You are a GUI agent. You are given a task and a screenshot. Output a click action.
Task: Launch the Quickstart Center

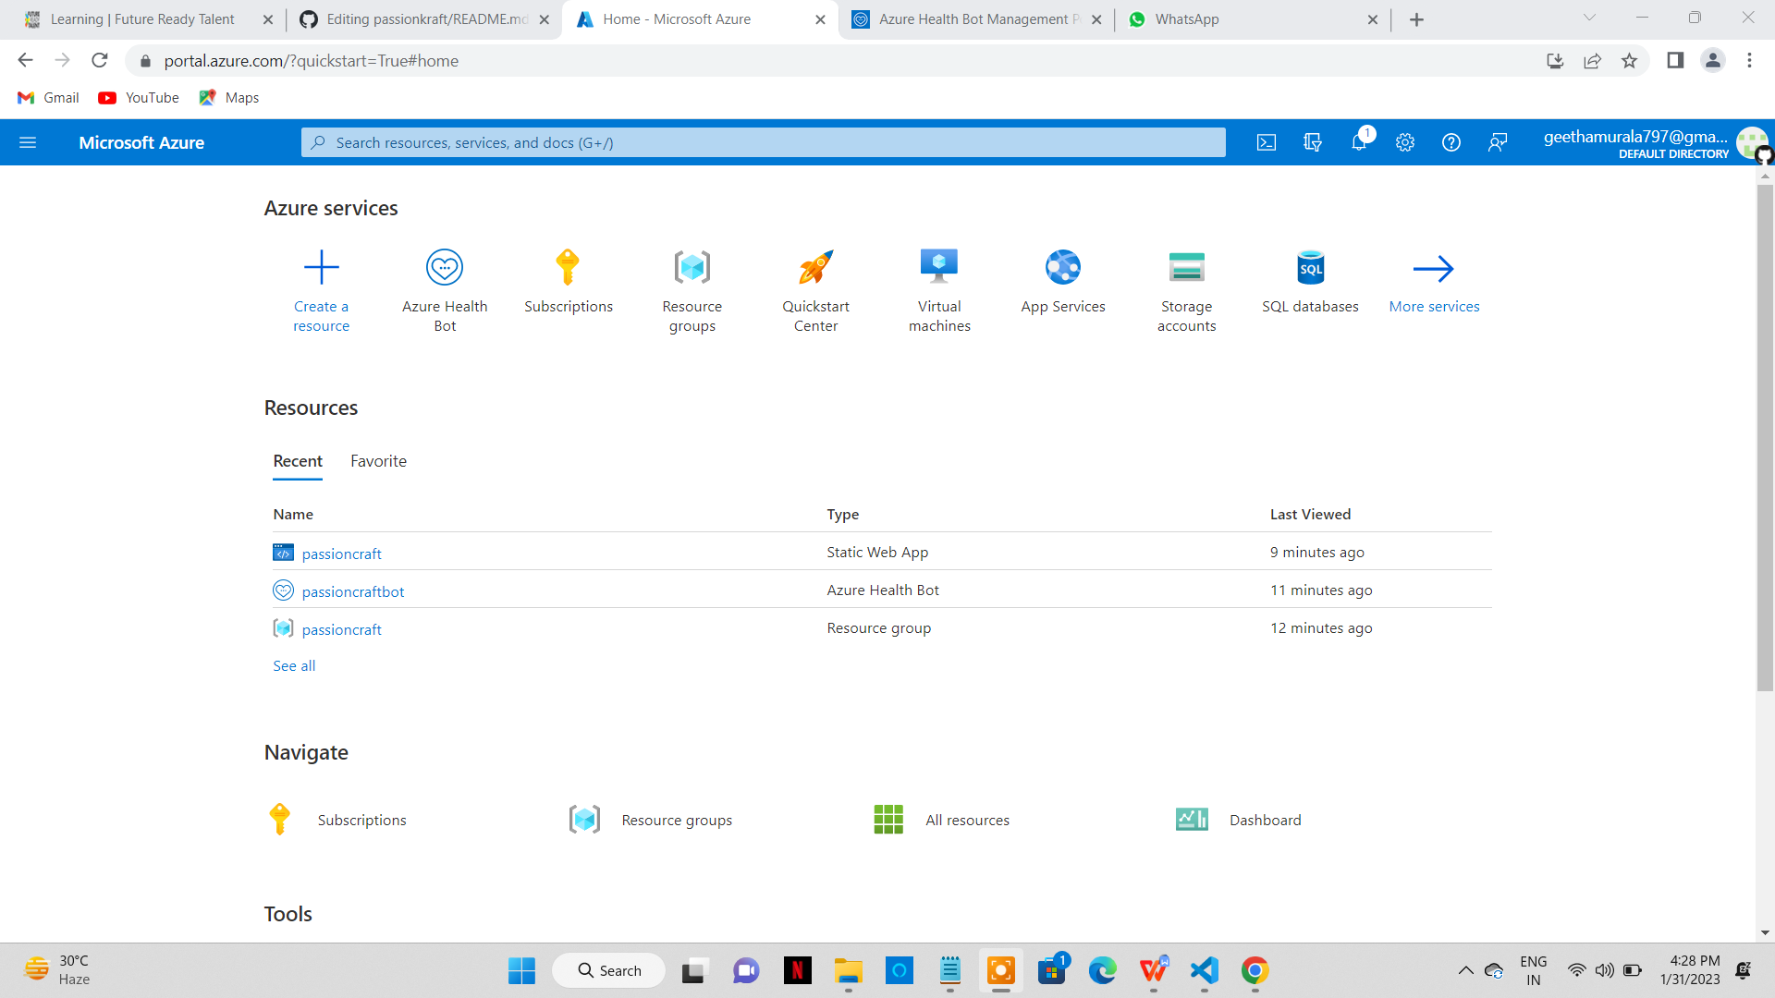tap(814, 288)
